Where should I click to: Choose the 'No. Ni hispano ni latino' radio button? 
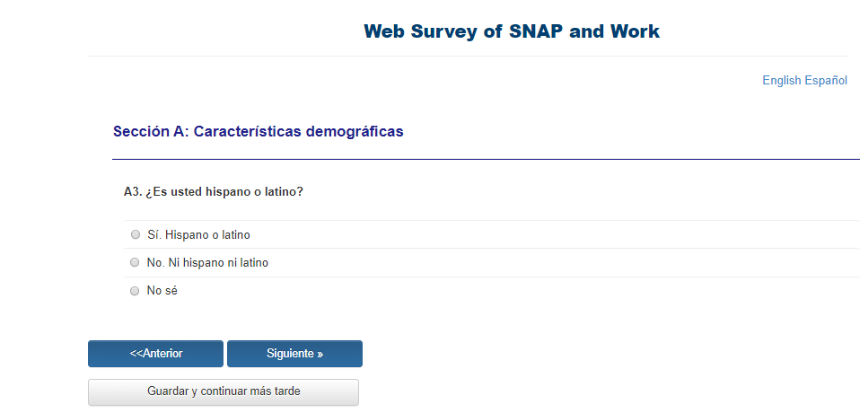[136, 263]
